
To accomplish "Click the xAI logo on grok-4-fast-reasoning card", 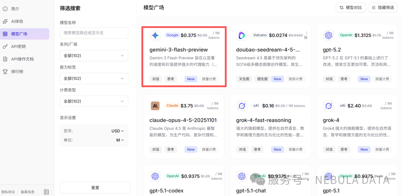I will 242,105.
